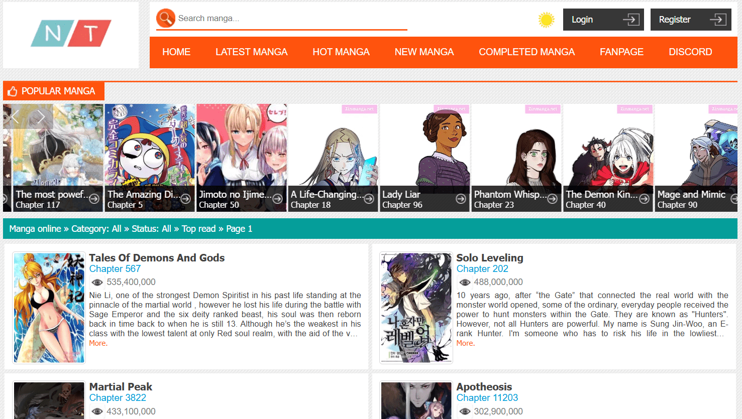This screenshot has height=419, width=742.
Task: Click the thumbs-up Popular Manga icon
Action: 13,91
